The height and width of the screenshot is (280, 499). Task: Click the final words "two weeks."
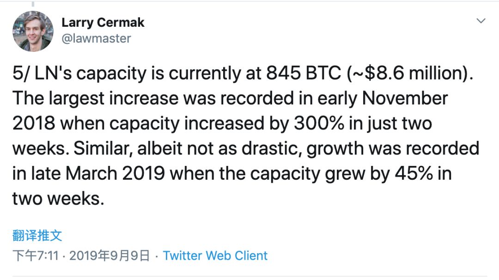pyautogui.click(x=58, y=199)
